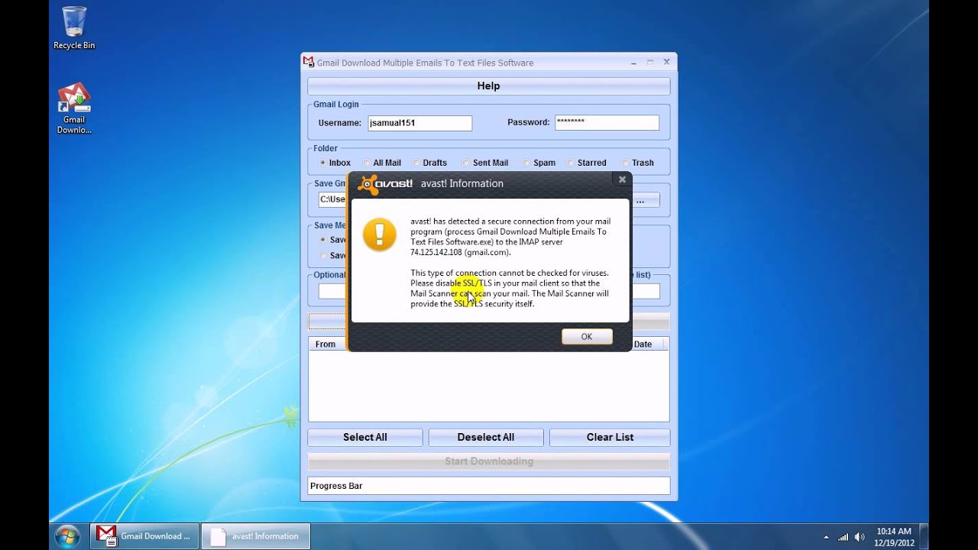The image size is (978, 550).
Task: Click the Clear List button
Action: pyautogui.click(x=610, y=438)
